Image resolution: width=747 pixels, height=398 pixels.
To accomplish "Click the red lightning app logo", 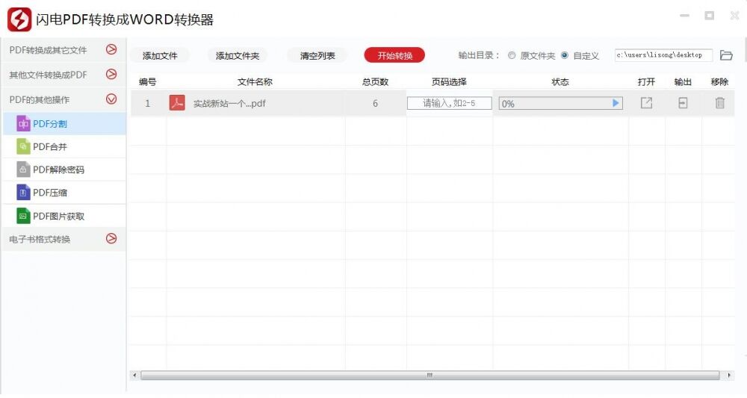I will pyautogui.click(x=19, y=19).
